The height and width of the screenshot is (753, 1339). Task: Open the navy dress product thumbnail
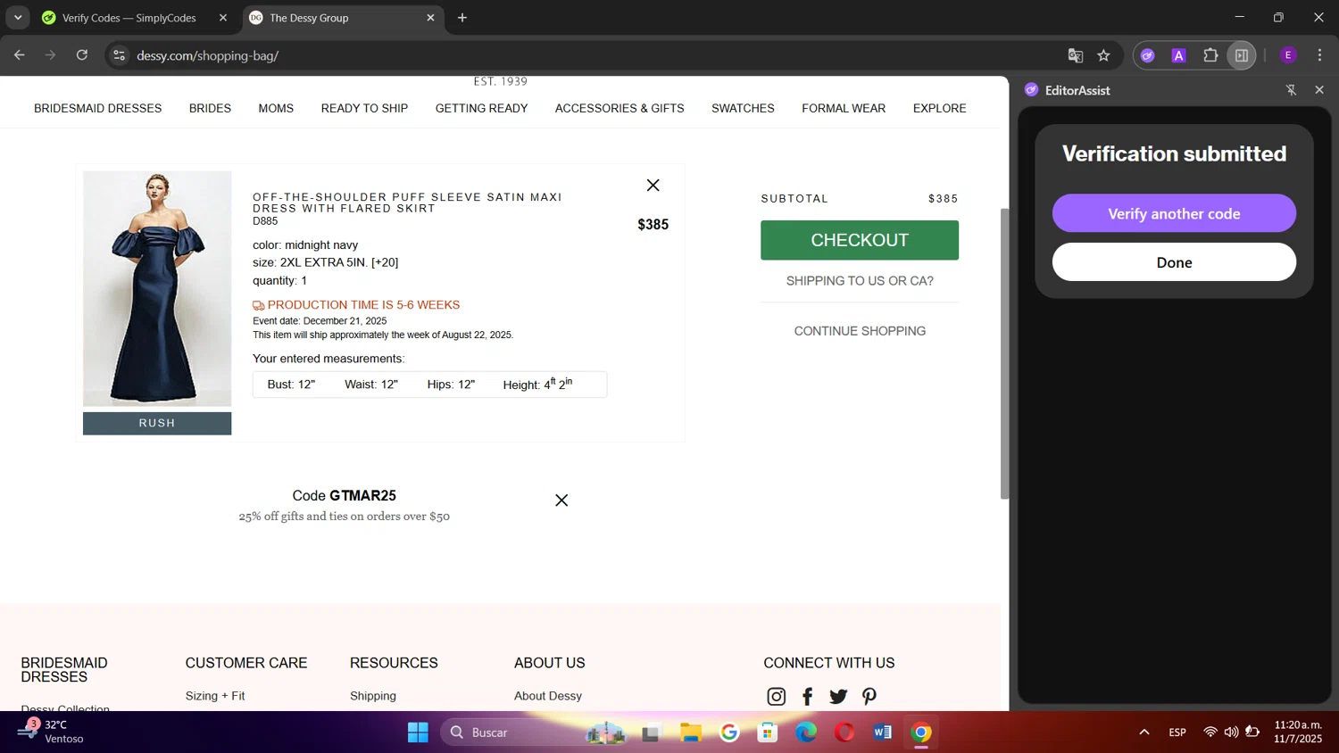click(157, 288)
